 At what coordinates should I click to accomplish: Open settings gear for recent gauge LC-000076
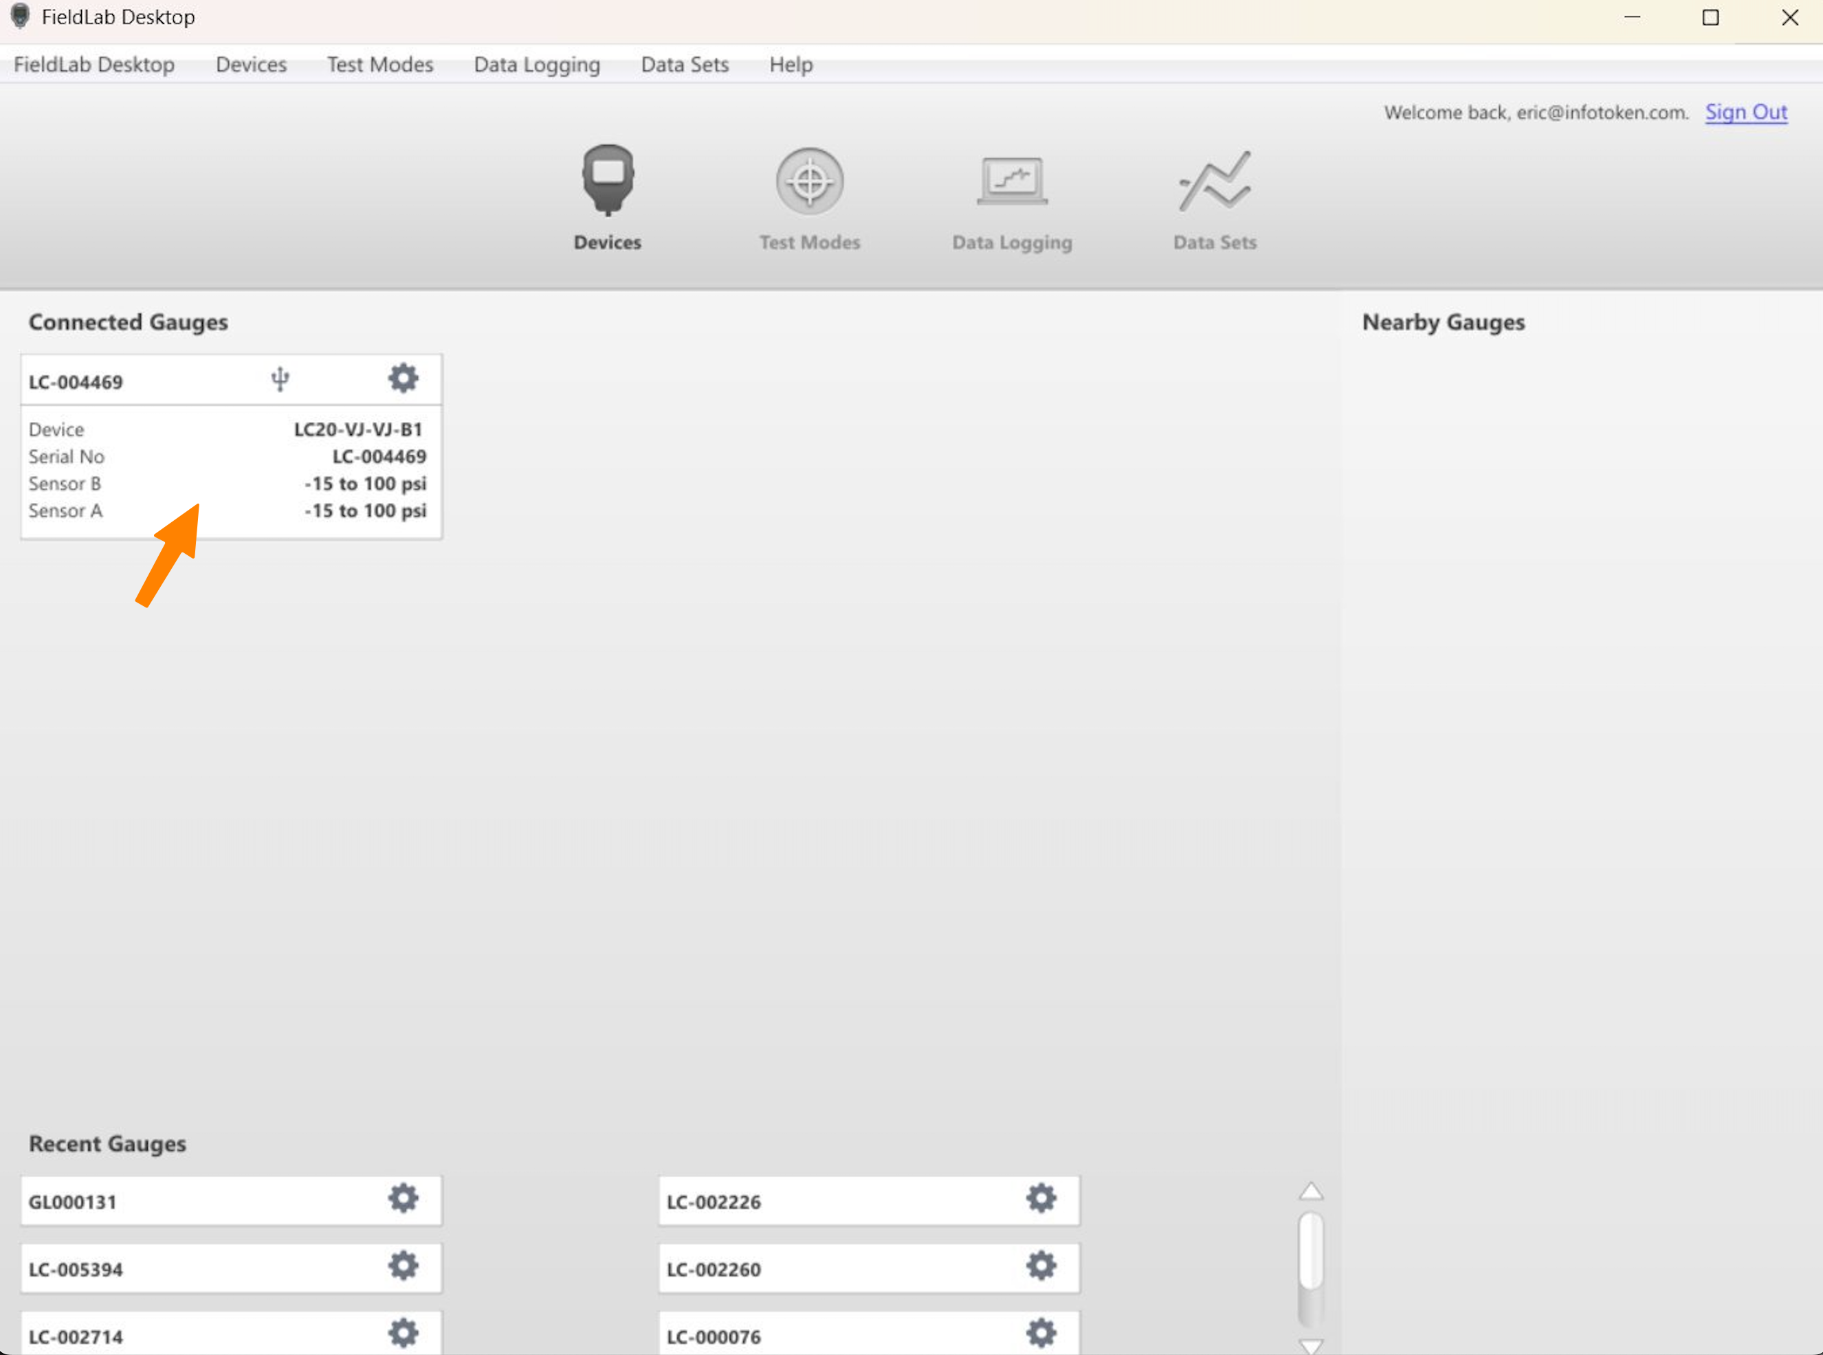[1040, 1334]
